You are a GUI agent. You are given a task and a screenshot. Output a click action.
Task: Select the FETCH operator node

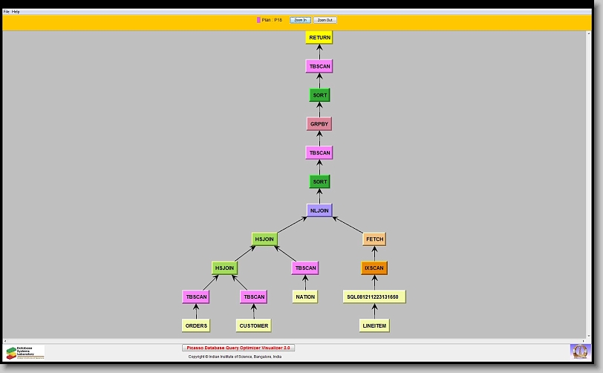click(x=374, y=239)
